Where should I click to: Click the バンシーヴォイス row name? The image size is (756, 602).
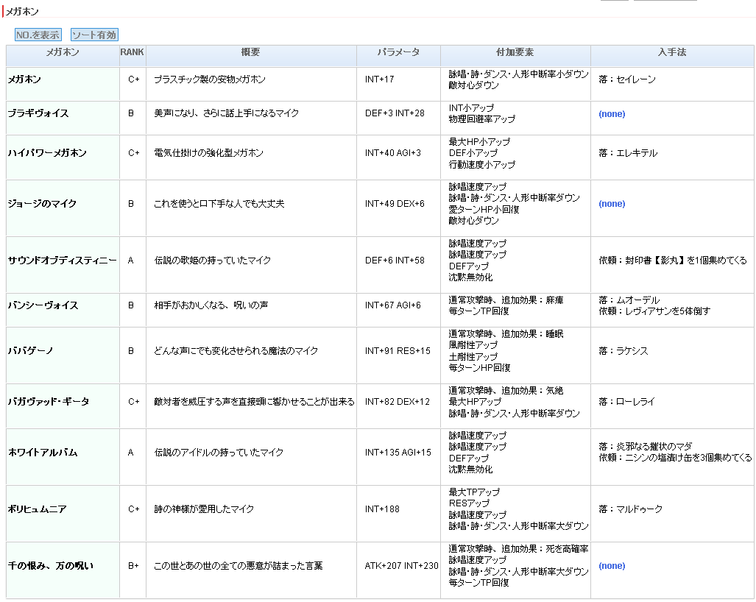[43, 305]
